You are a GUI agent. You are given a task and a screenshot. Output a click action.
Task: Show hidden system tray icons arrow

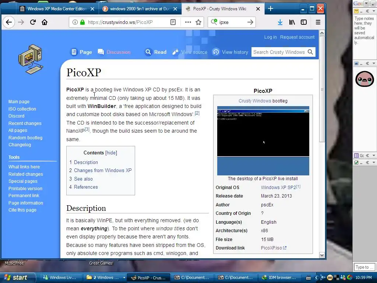click(316, 277)
